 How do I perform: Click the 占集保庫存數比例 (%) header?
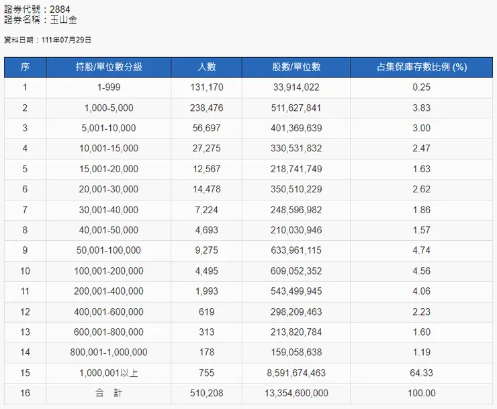[x=421, y=67]
